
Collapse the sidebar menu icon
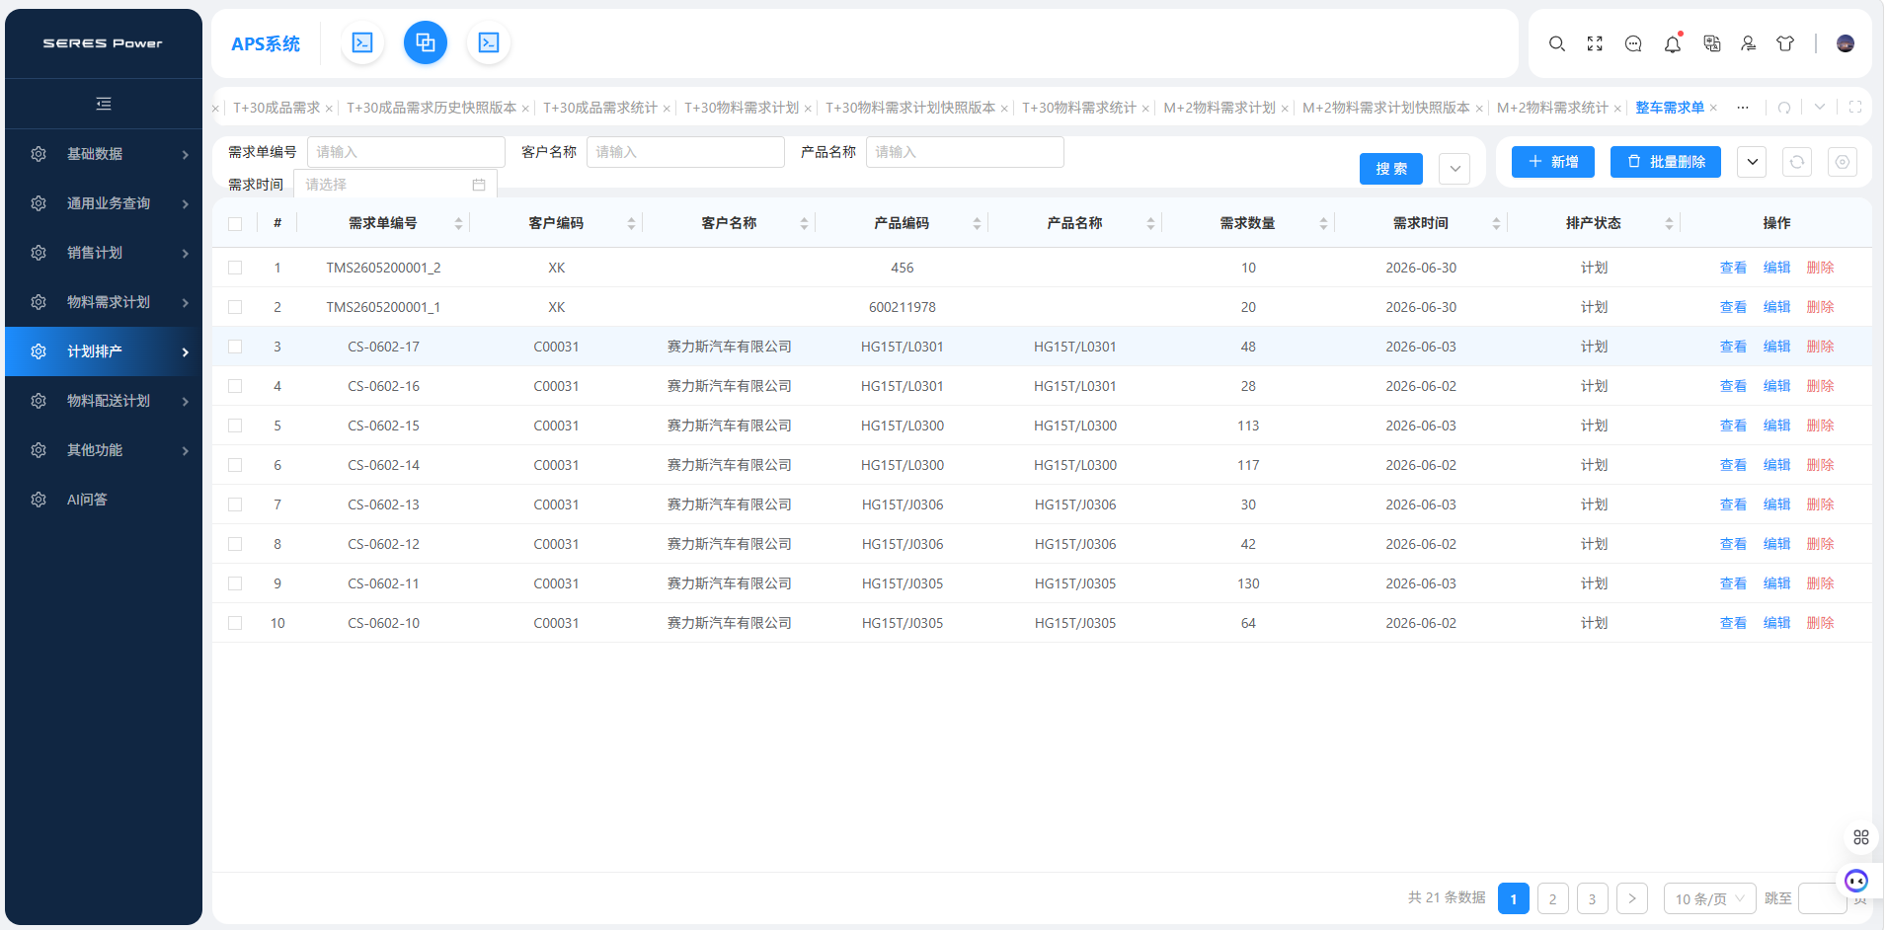coord(104,104)
